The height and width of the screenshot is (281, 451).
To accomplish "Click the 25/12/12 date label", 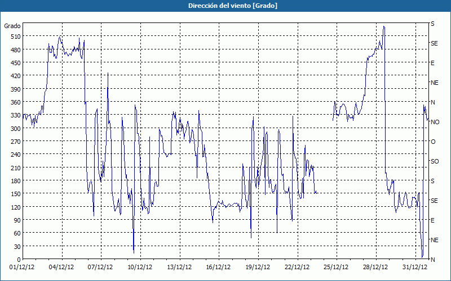I will coord(336,268).
